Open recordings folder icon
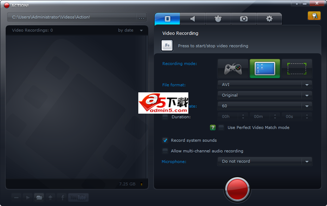327x206 pixels. point(39,197)
